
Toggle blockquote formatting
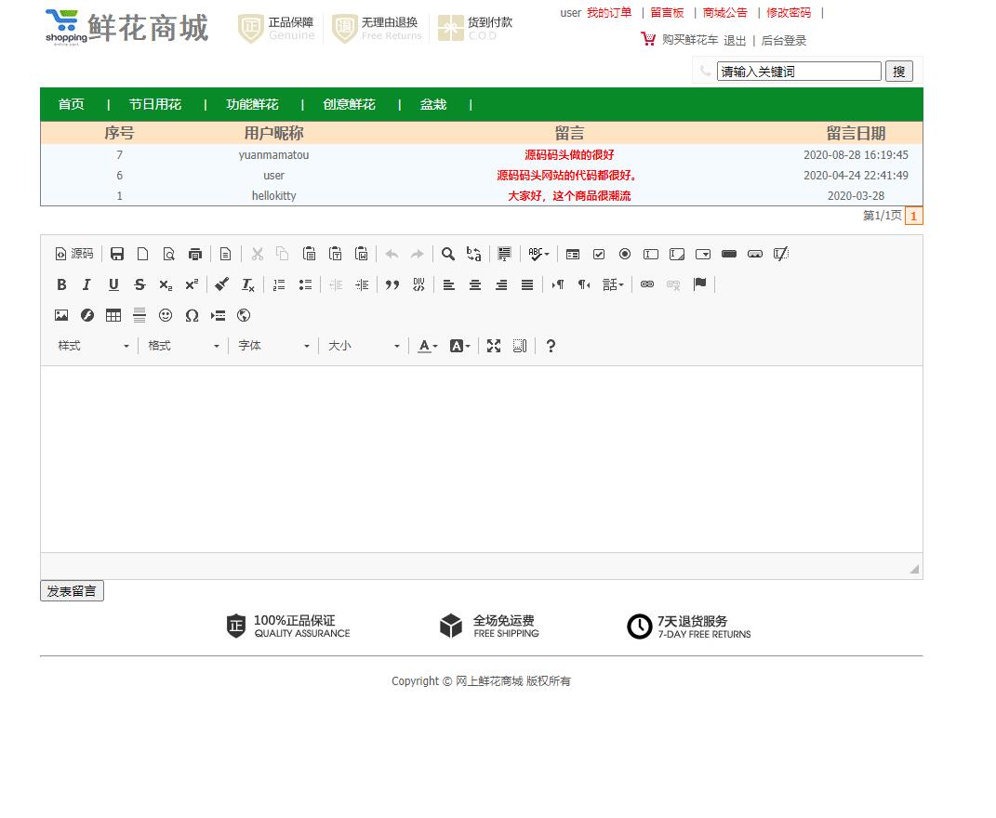pos(392,284)
